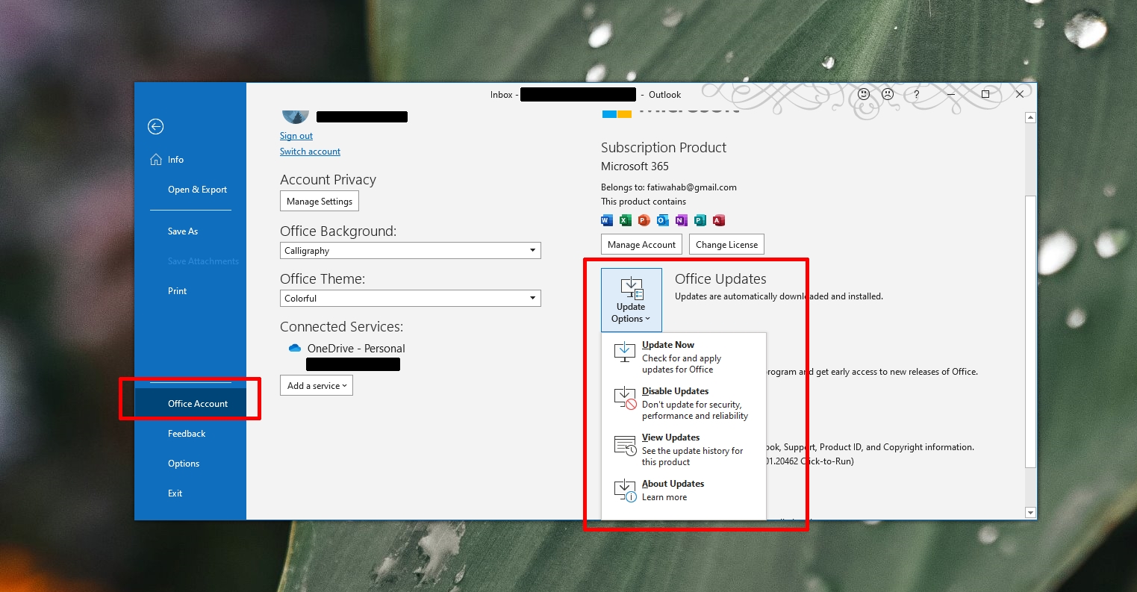Open Help using the question mark icon
Viewport: 1137px width, 592px height.
(x=916, y=94)
